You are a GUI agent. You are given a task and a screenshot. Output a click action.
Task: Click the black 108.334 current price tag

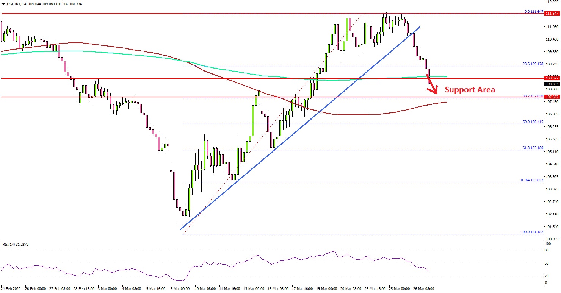tap(552, 84)
